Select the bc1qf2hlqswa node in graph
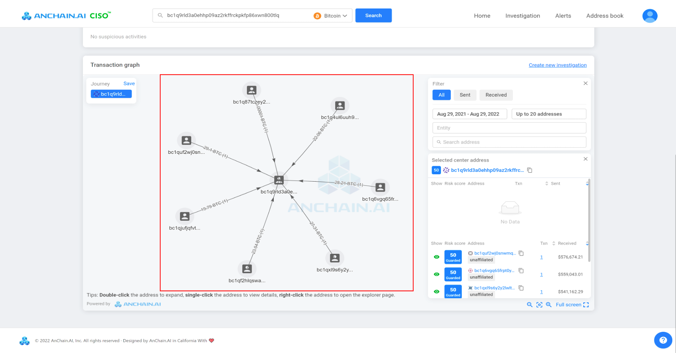 247,269
